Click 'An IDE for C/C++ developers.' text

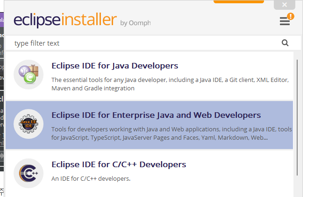pyautogui.click(x=91, y=178)
